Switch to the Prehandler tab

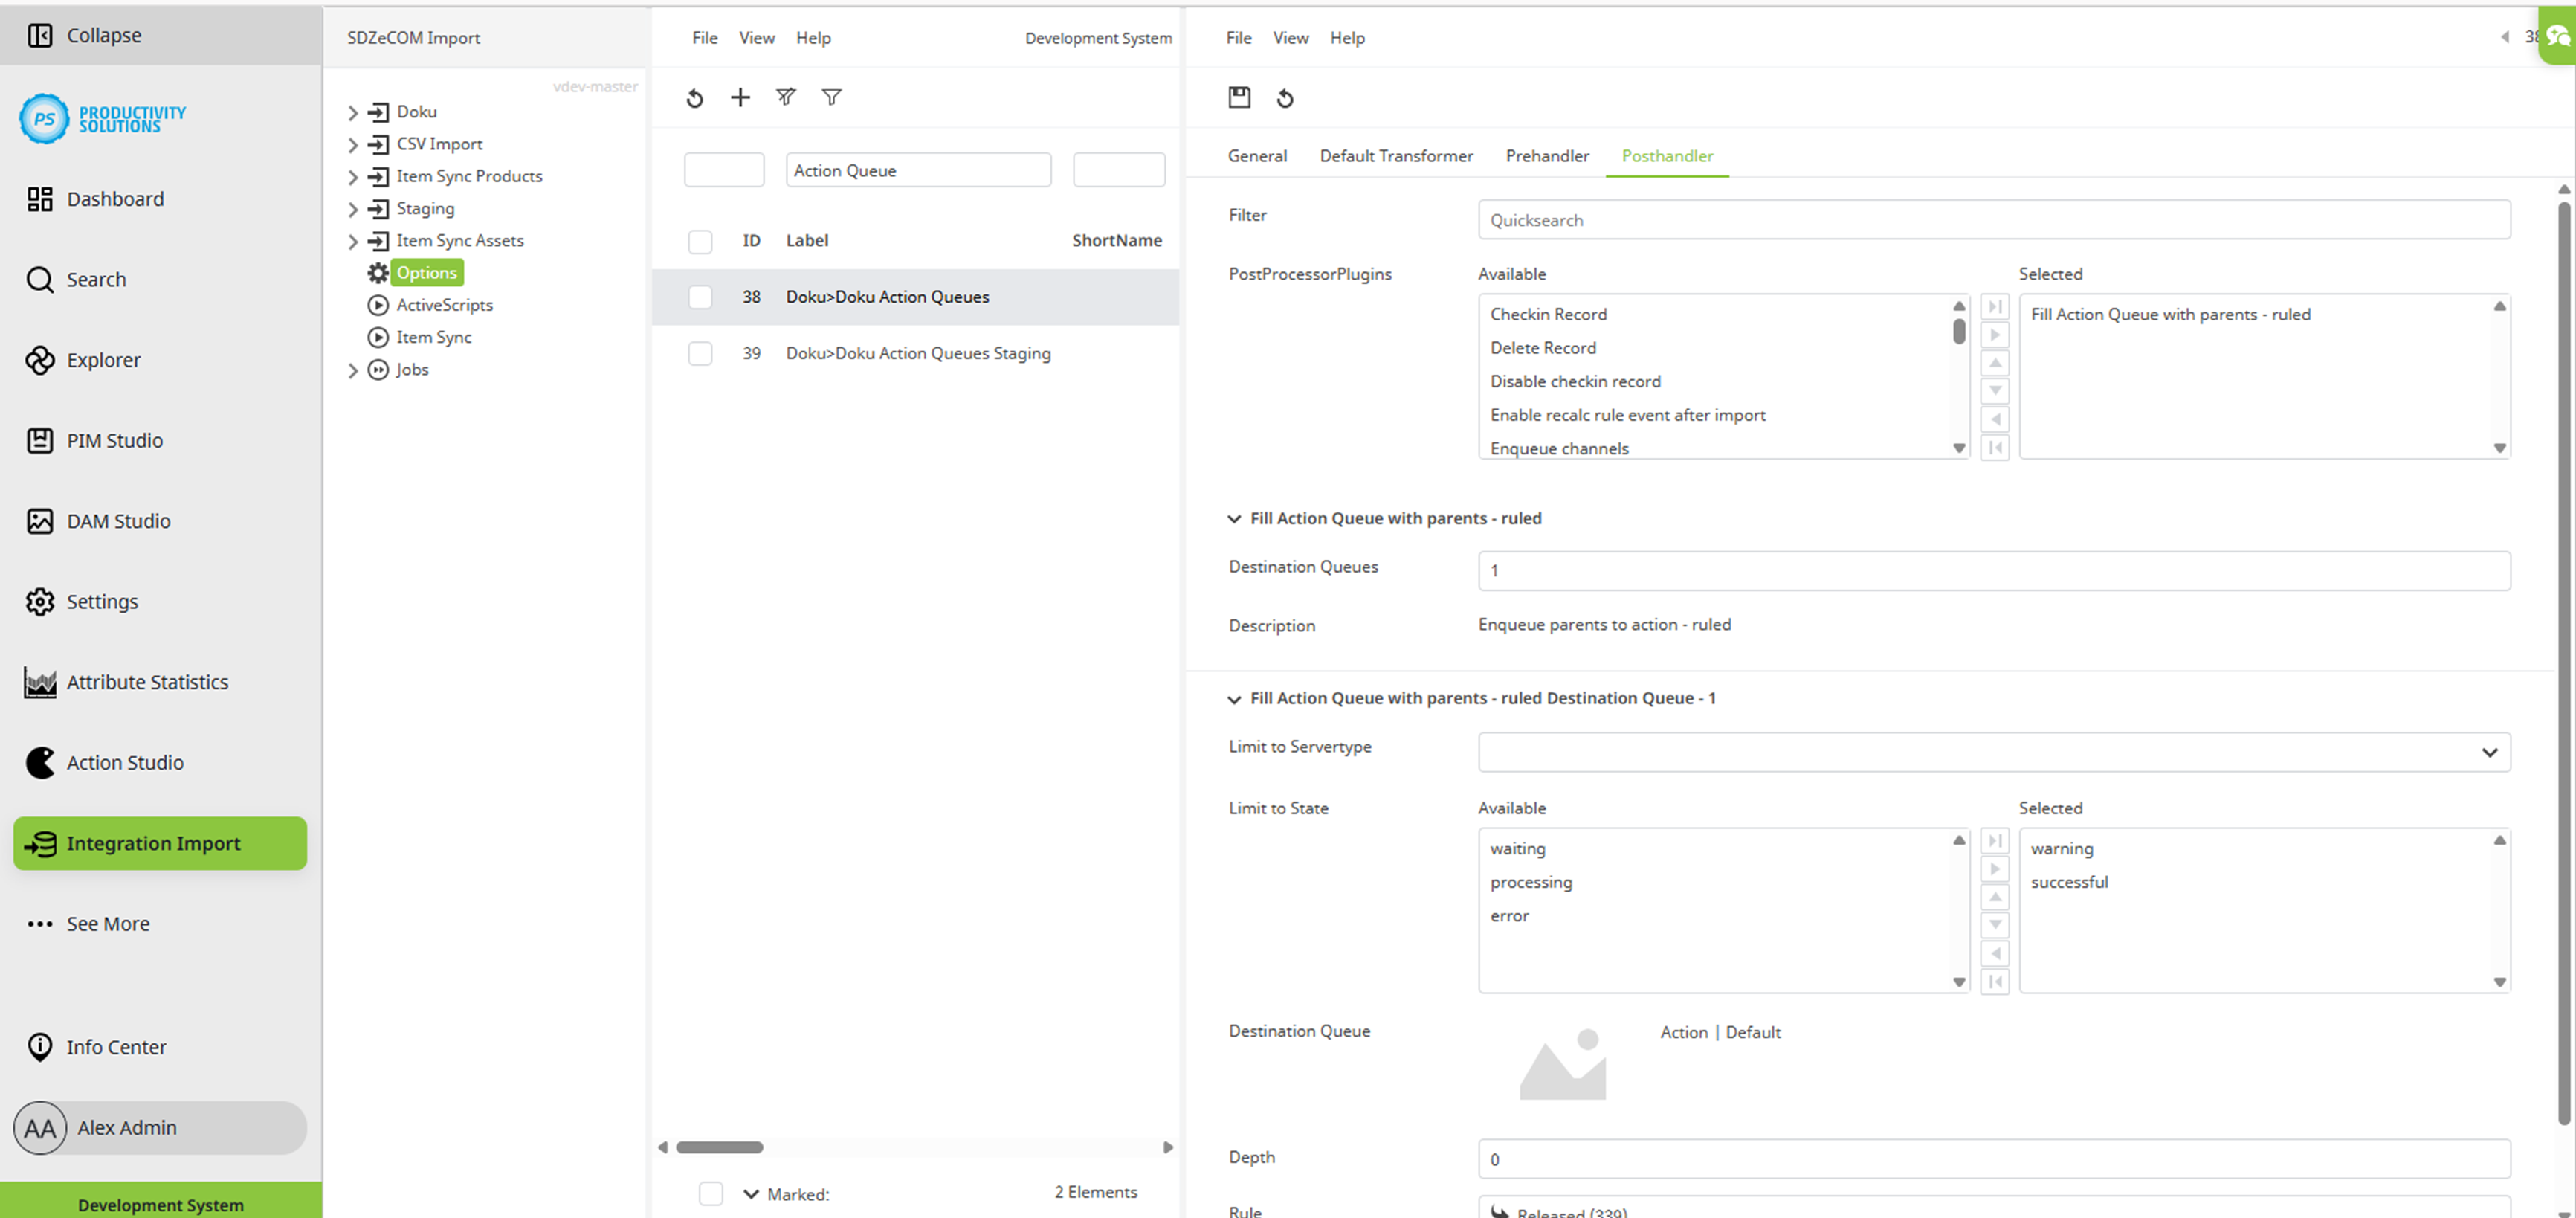[1547, 156]
